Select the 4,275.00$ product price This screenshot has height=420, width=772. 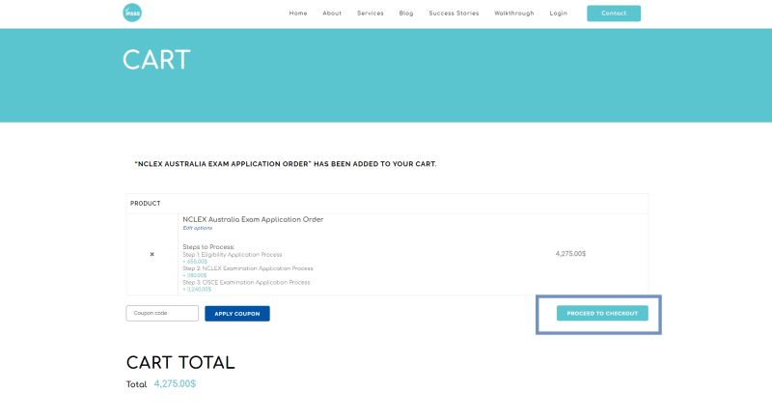[570, 254]
